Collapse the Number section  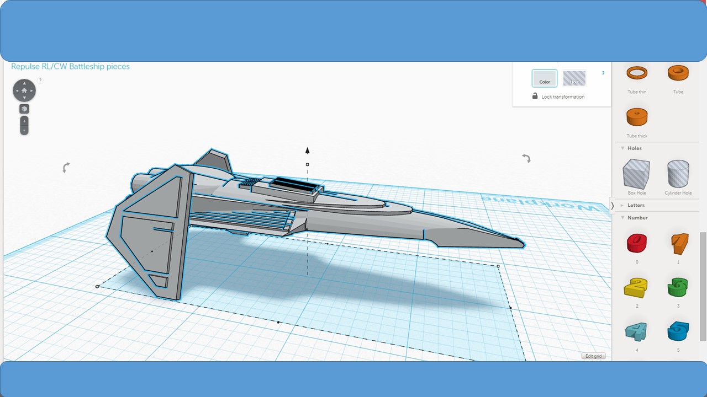pos(622,217)
